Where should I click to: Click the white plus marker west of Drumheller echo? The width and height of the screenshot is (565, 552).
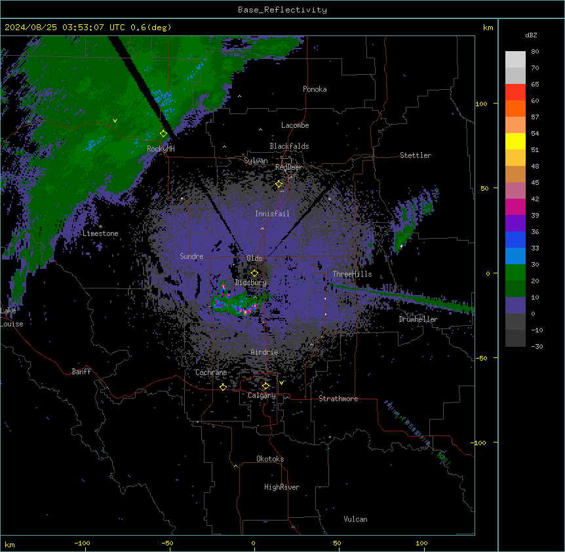[x=401, y=246]
